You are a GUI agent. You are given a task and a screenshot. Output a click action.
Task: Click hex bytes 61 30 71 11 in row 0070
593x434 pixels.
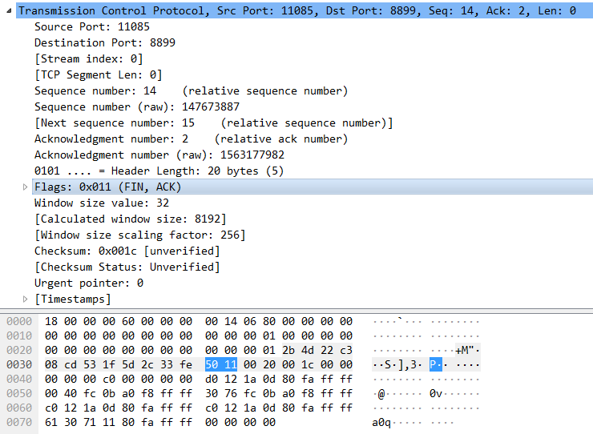coord(80,422)
